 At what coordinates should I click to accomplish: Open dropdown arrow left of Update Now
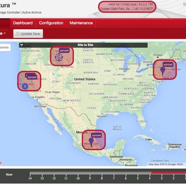pyautogui.click(x=5, y=33)
